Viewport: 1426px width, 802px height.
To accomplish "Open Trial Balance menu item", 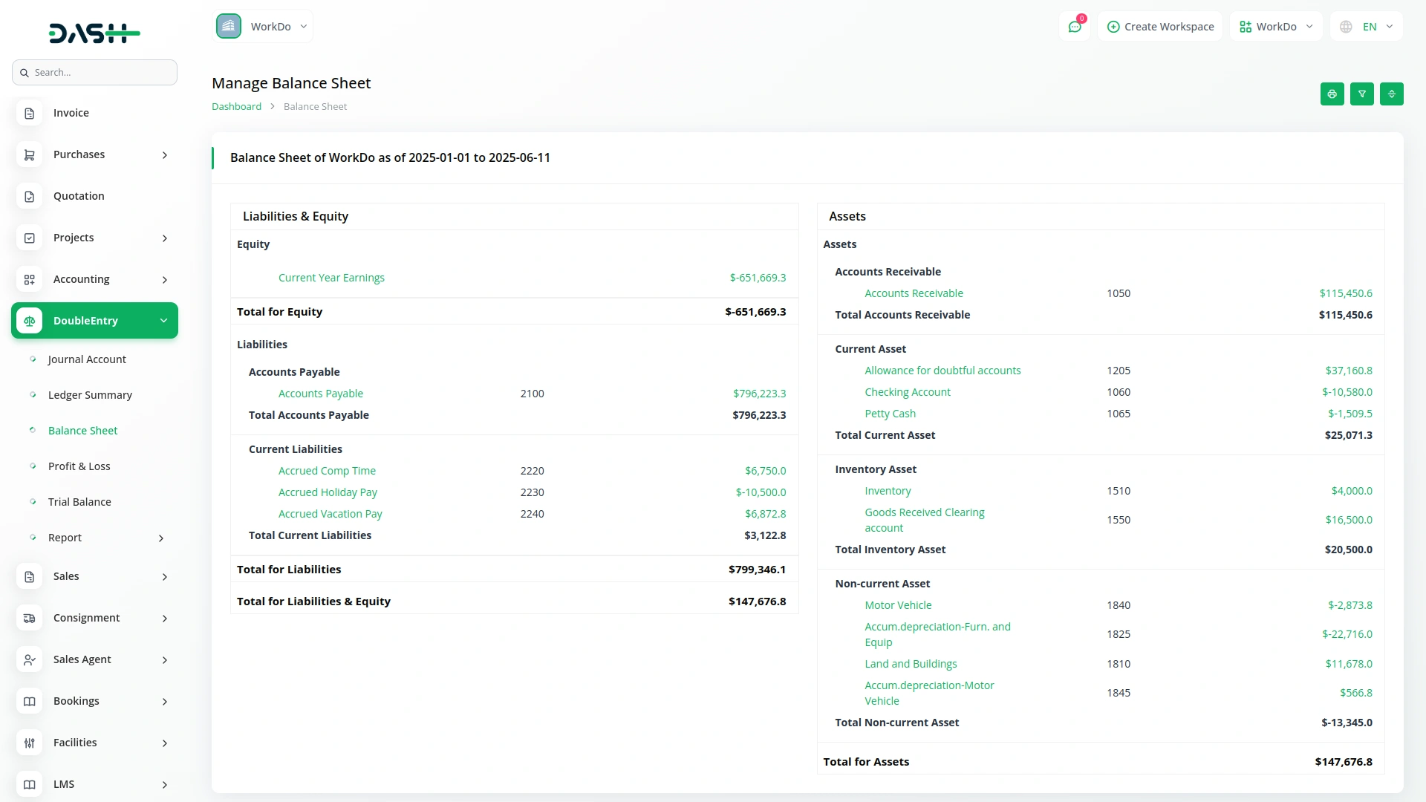I will [79, 502].
